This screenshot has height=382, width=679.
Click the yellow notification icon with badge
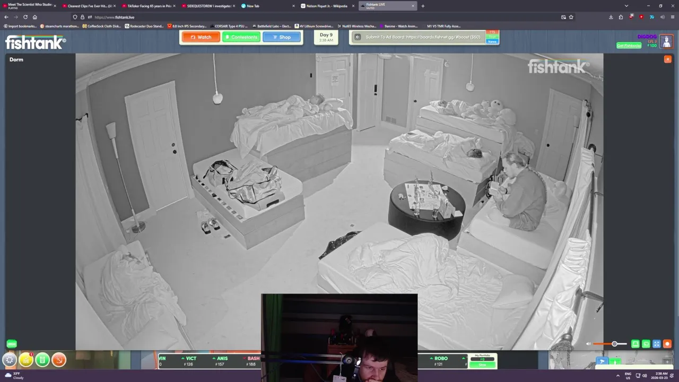(26, 360)
